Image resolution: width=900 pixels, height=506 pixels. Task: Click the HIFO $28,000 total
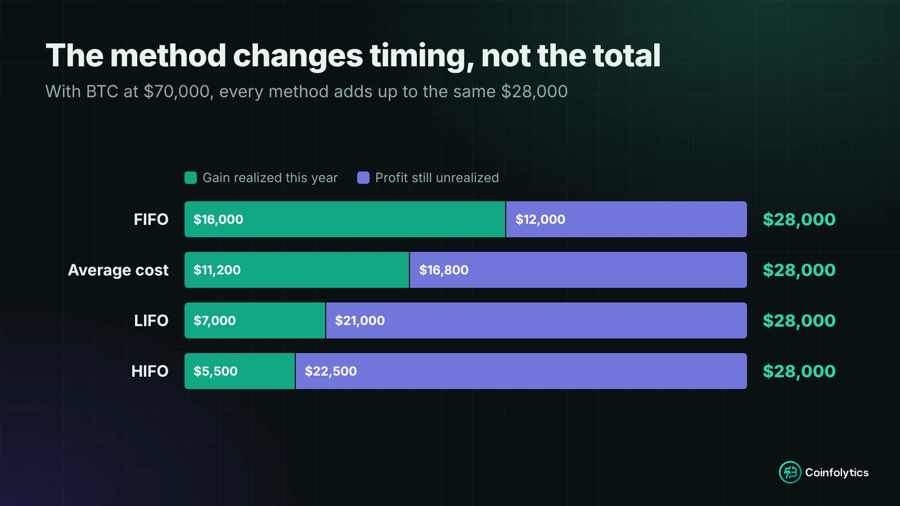point(799,371)
